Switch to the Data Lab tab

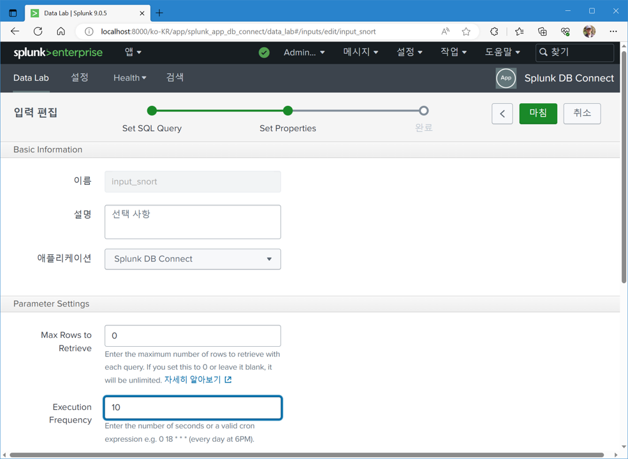(x=31, y=78)
